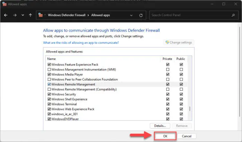
Task: Uncheck Windows Shell Experience name checkbox
Action: [x=49, y=99]
